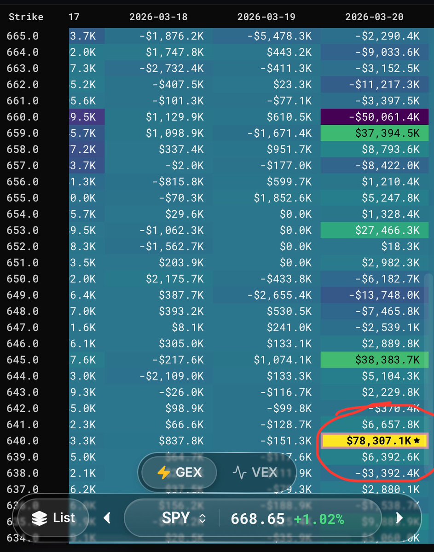The image size is (434, 552).
Task: Open the SPY ticker selector dropdown
Action: pos(183,518)
